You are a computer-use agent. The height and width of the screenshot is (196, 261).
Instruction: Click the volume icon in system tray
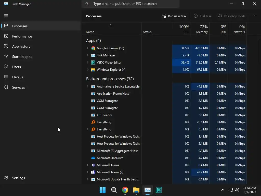pyautogui.click(x=237, y=190)
